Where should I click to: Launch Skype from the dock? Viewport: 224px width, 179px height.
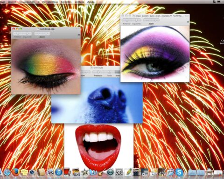(179, 172)
